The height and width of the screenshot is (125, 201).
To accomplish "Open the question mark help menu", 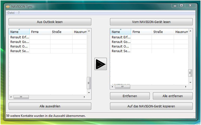I will (19, 13).
